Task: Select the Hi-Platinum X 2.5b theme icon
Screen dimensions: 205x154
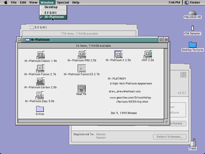Action: [x=118, y=54]
